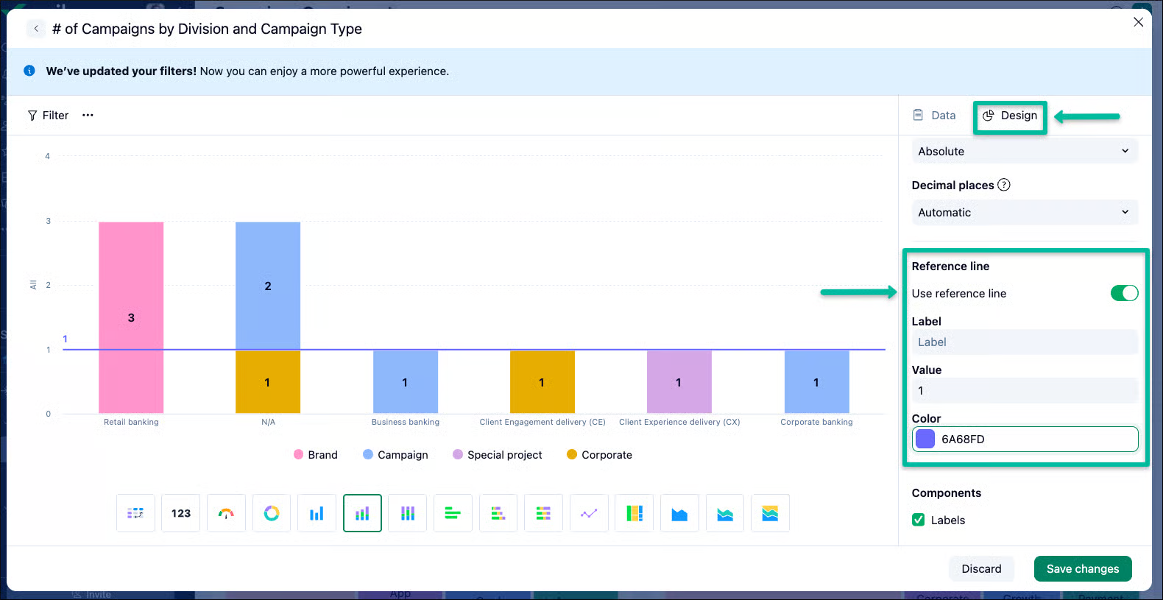Image resolution: width=1163 pixels, height=600 pixels.
Task: Turn off the Use reference line toggle
Action: click(1124, 293)
